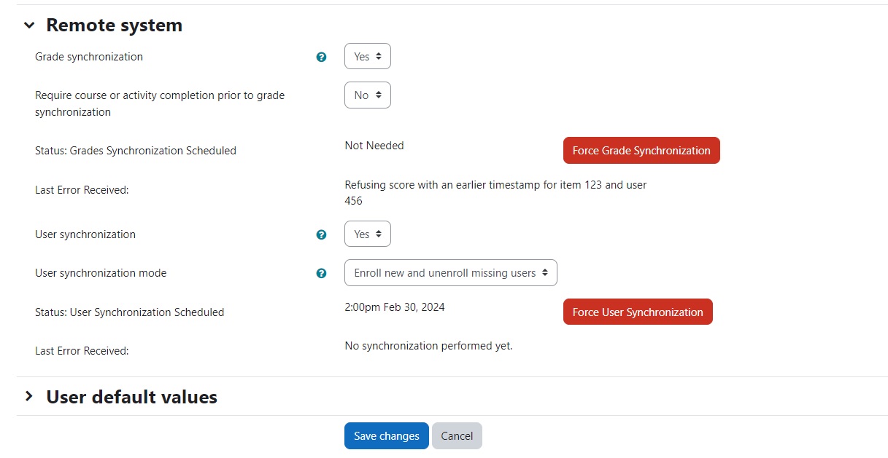
Task: Open help icon beside User synchronization
Action: click(x=321, y=234)
